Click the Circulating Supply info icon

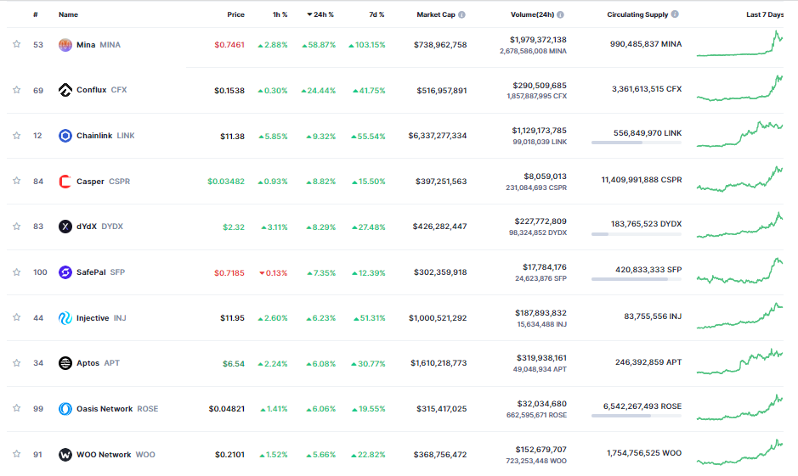(675, 15)
